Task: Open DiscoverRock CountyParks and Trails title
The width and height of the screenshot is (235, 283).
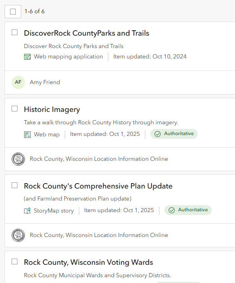Action: [x=86, y=33]
